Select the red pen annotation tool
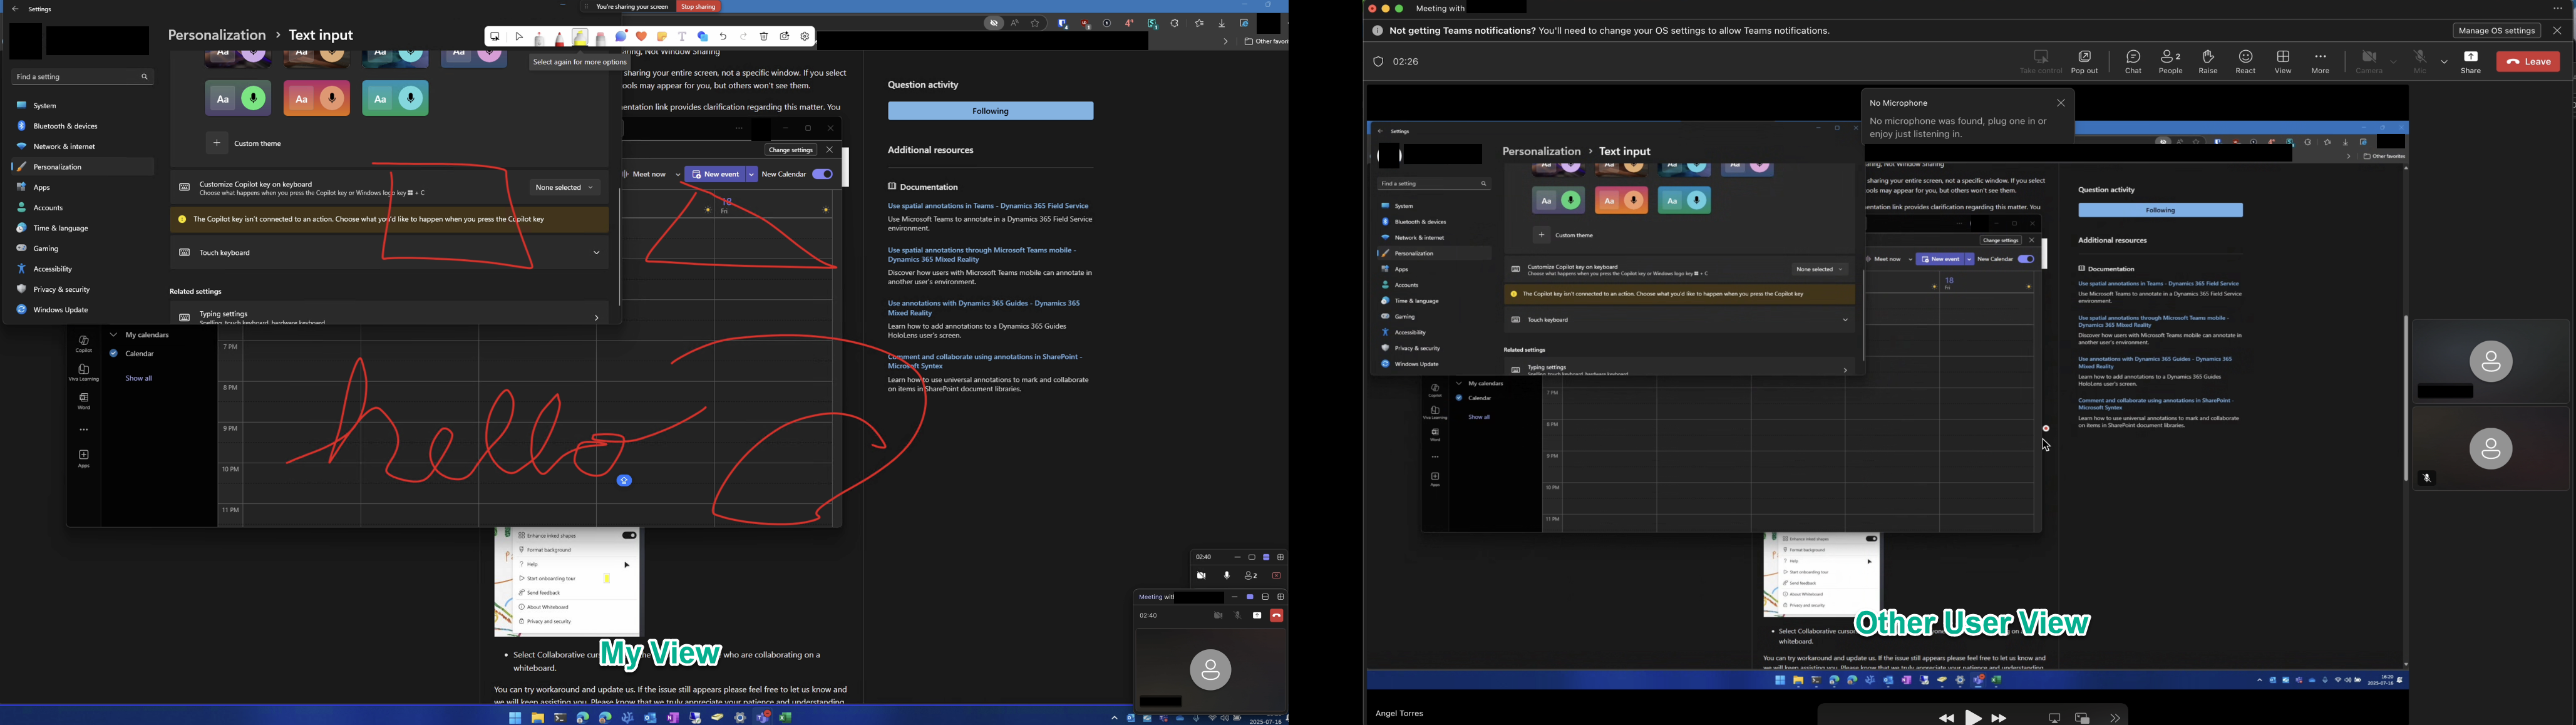The height and width of the screenshot is (725, 2576). tap(560, 37)
